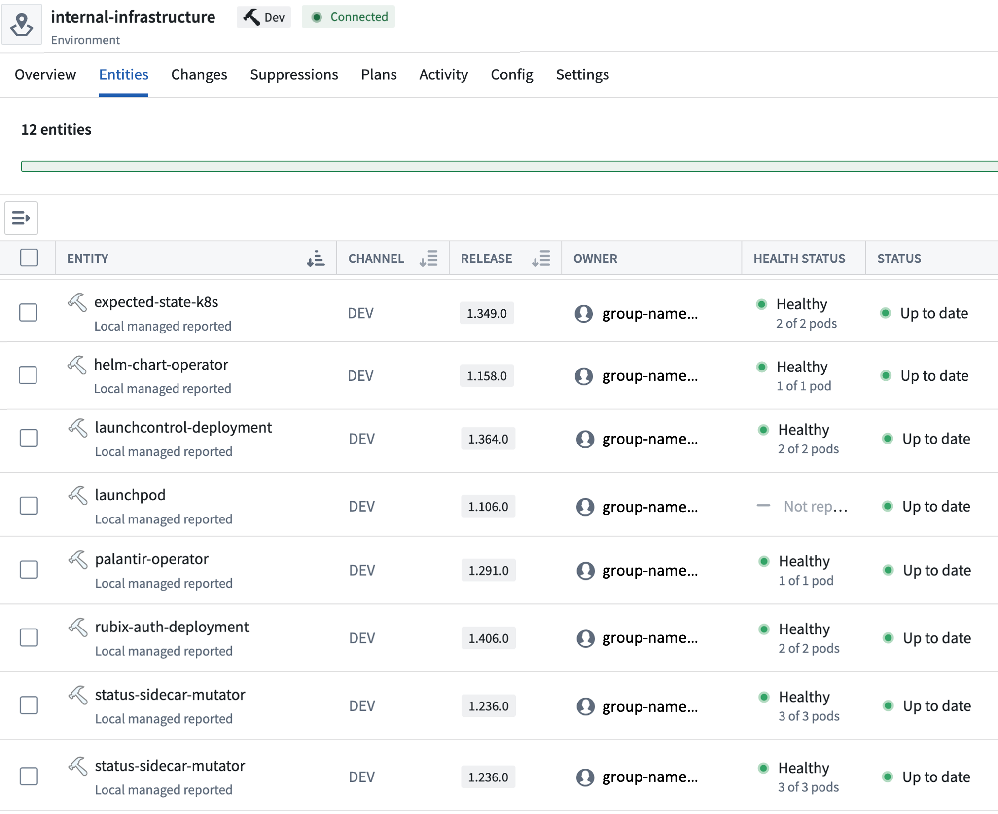This screenshot has width=998, height=814.
Task: Click the owner avatar in palantir-operator row
Action: click(586, 570)
